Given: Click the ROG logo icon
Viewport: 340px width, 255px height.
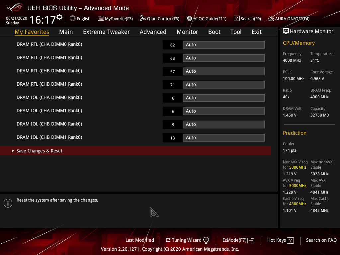Looking at the screenshot, I should click(x=15, y=8).
